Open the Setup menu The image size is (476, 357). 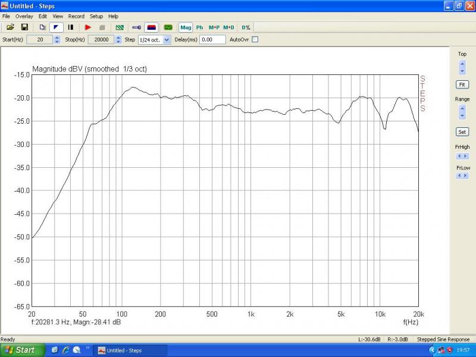coord(96,16)
